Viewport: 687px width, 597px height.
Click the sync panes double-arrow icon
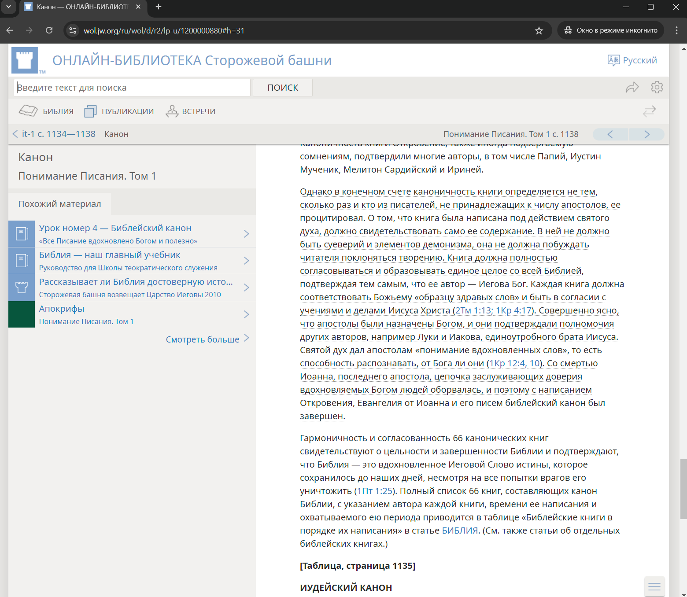click(649, 111)
